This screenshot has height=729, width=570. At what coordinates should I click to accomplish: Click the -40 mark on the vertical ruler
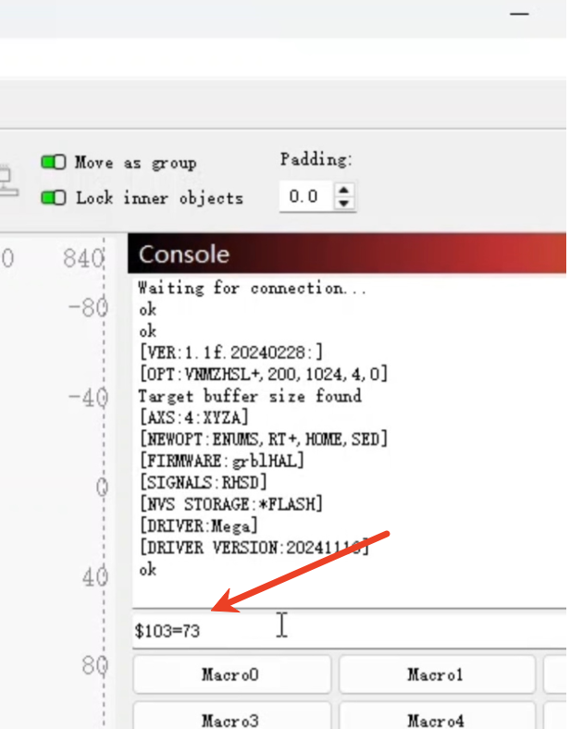pyautogui.click(x=88, y=397)
